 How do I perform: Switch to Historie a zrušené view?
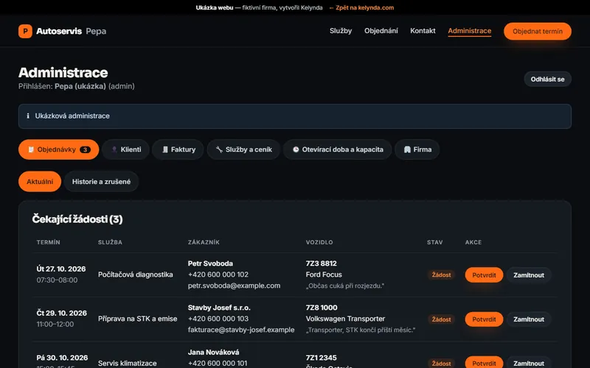tap(101, 182)
